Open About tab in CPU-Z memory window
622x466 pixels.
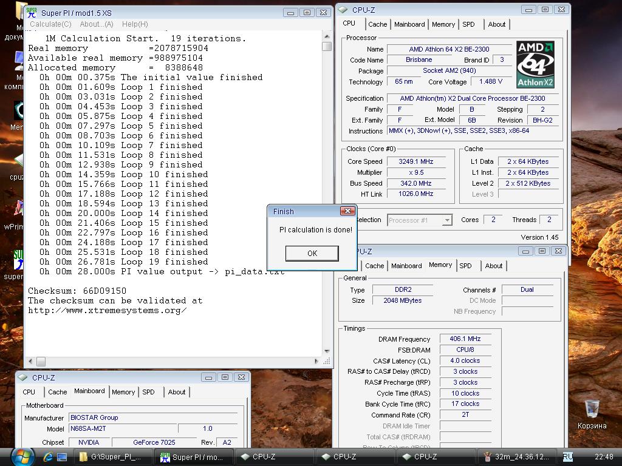pyautogui.click(x=493, y=266)
